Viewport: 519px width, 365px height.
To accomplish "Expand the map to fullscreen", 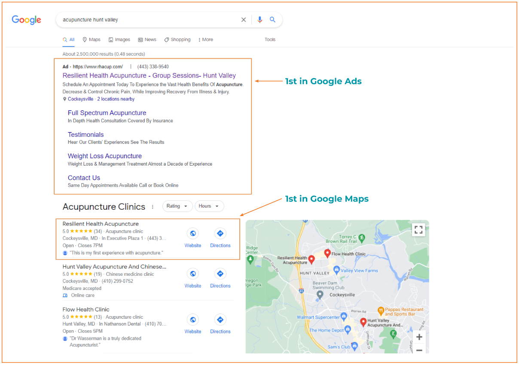I will pos(418,229).
